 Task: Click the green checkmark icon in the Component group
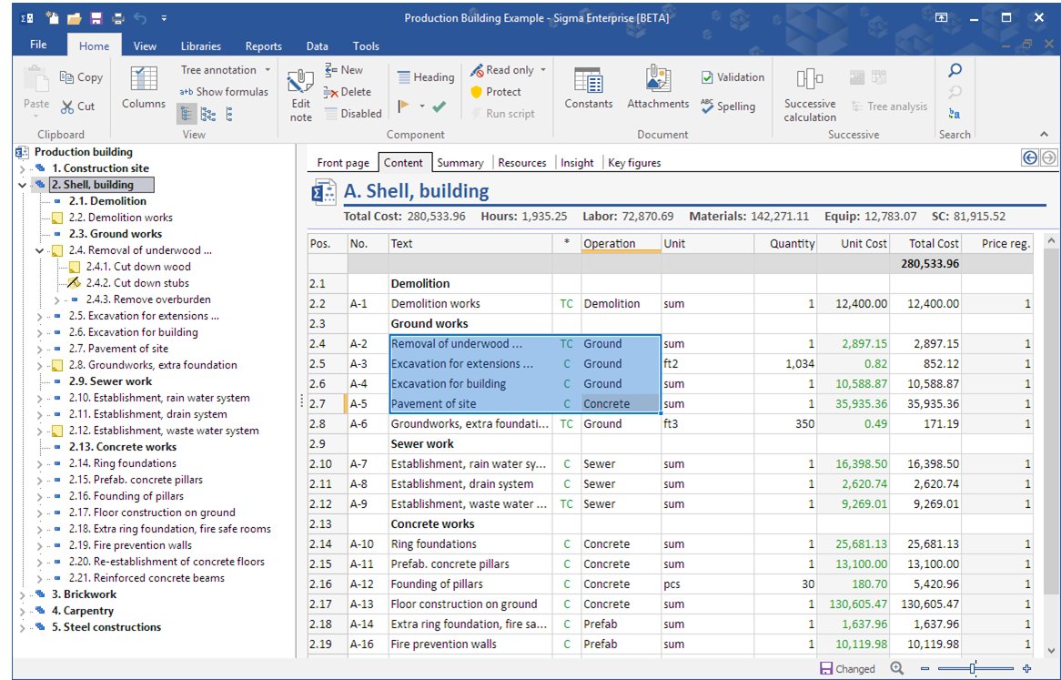[x=440, y=107]
